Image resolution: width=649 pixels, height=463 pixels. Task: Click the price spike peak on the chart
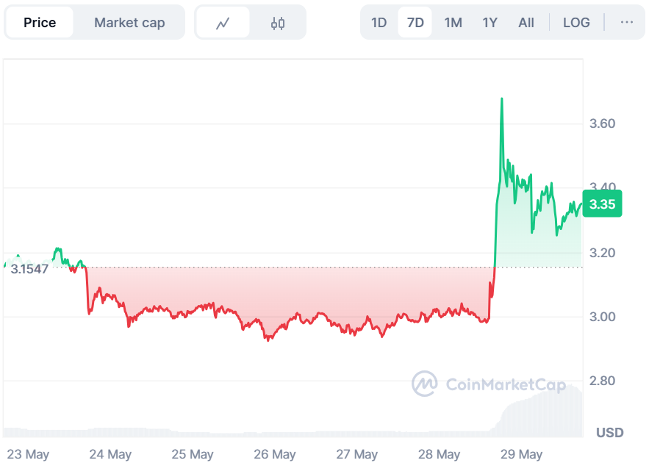[x=501, y=98]
